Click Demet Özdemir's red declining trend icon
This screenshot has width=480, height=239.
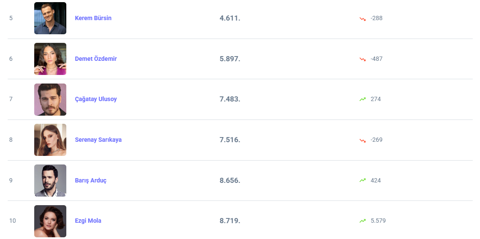click(363, 59)
